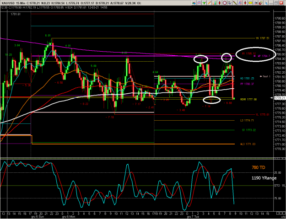
Task: Click the WP 1784.7 weekly pivot label
Action: [x=264, y=56]
